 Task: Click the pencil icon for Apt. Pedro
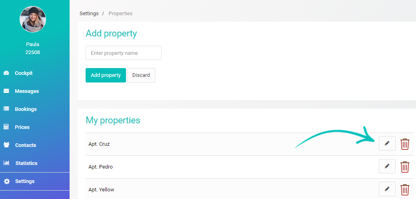[x=387, y=166]
